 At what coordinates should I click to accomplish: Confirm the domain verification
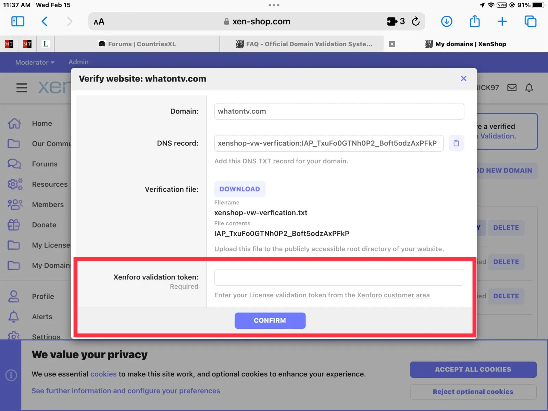pos(270,321)
